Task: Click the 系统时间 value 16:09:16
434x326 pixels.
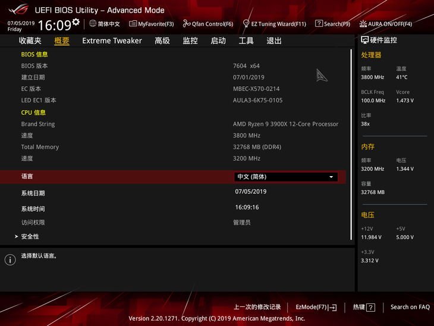Action: tap(247, 207)
